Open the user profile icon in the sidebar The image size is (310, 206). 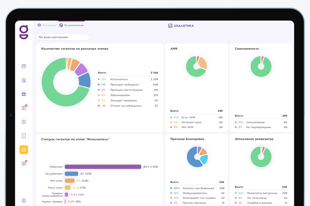(24, 201)
